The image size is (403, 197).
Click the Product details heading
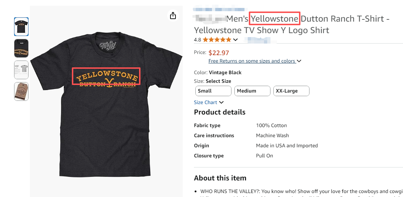pos(220,112)
